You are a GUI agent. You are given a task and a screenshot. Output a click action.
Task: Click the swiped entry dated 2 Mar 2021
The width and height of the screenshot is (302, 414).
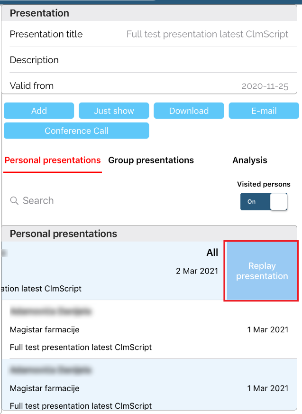coord(113,271)
